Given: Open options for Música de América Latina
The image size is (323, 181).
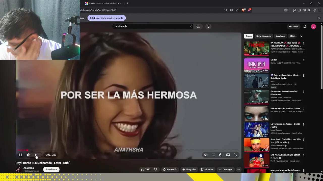Looking at the screenshot, I should [x=304, y=109].
